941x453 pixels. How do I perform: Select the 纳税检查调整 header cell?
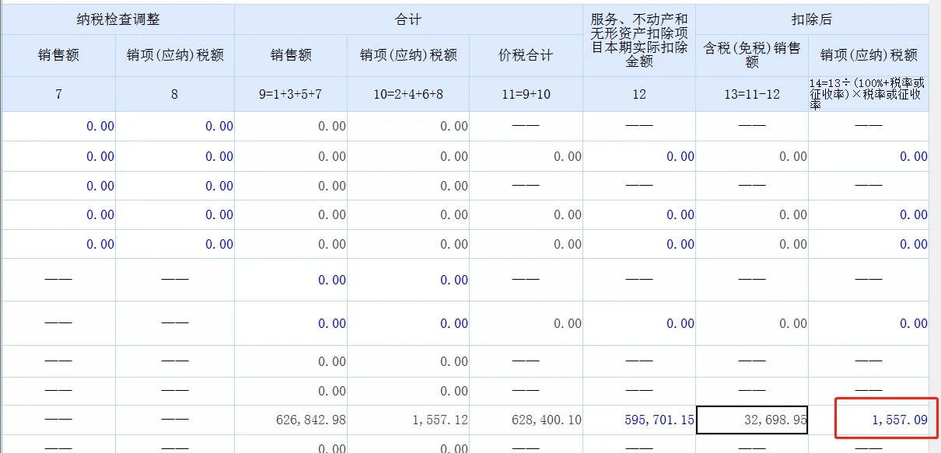click(x=117, y=19)
